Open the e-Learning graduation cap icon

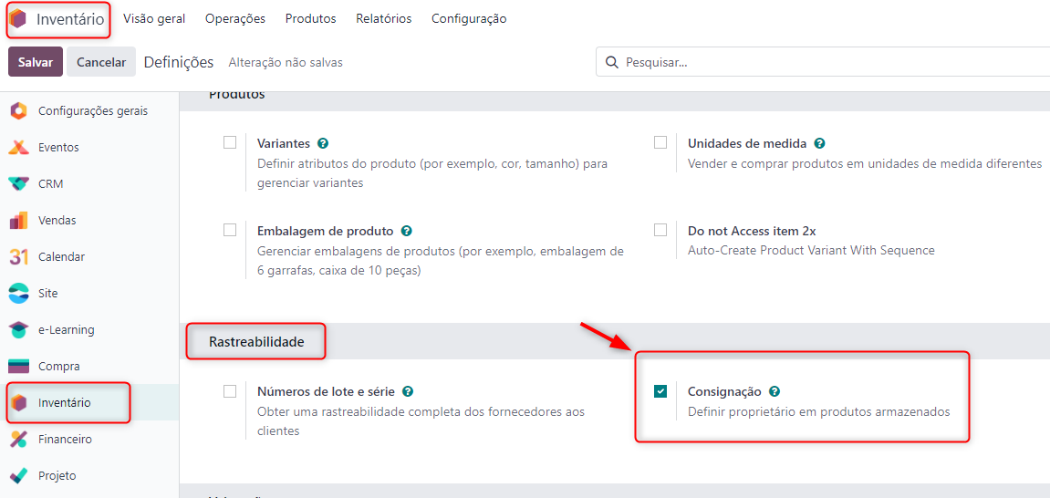19,329
